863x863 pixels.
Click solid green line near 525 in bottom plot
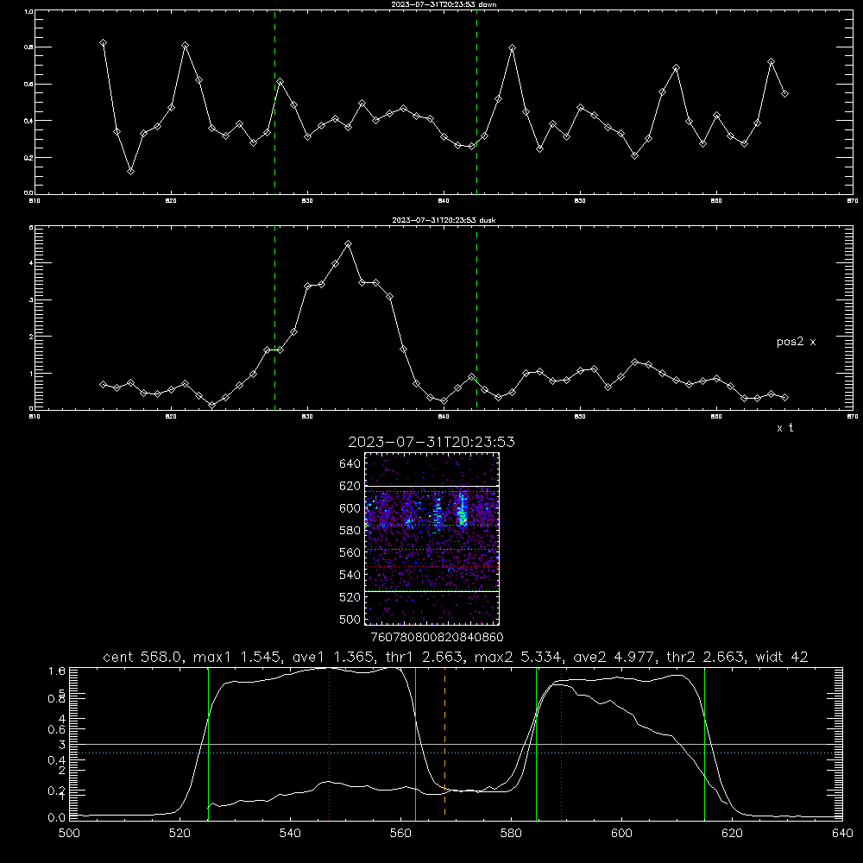point(208,743)
